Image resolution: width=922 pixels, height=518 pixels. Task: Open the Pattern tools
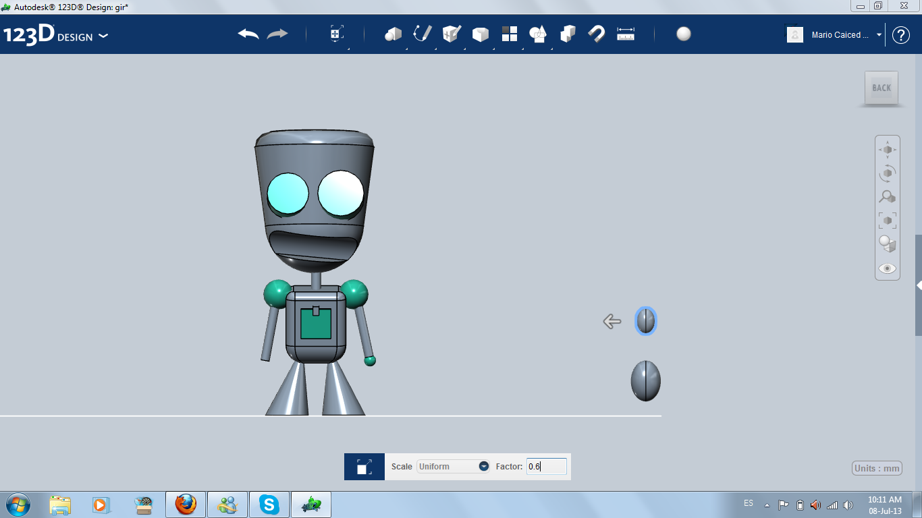pos(510,34)
